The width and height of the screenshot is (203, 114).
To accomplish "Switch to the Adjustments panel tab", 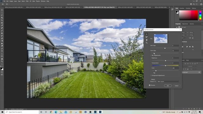I will [185, 24].
